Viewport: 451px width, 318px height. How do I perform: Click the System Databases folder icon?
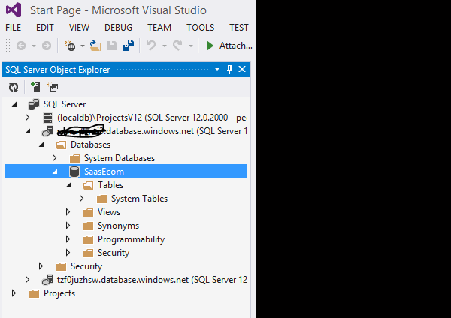click(x=74, y=158)
